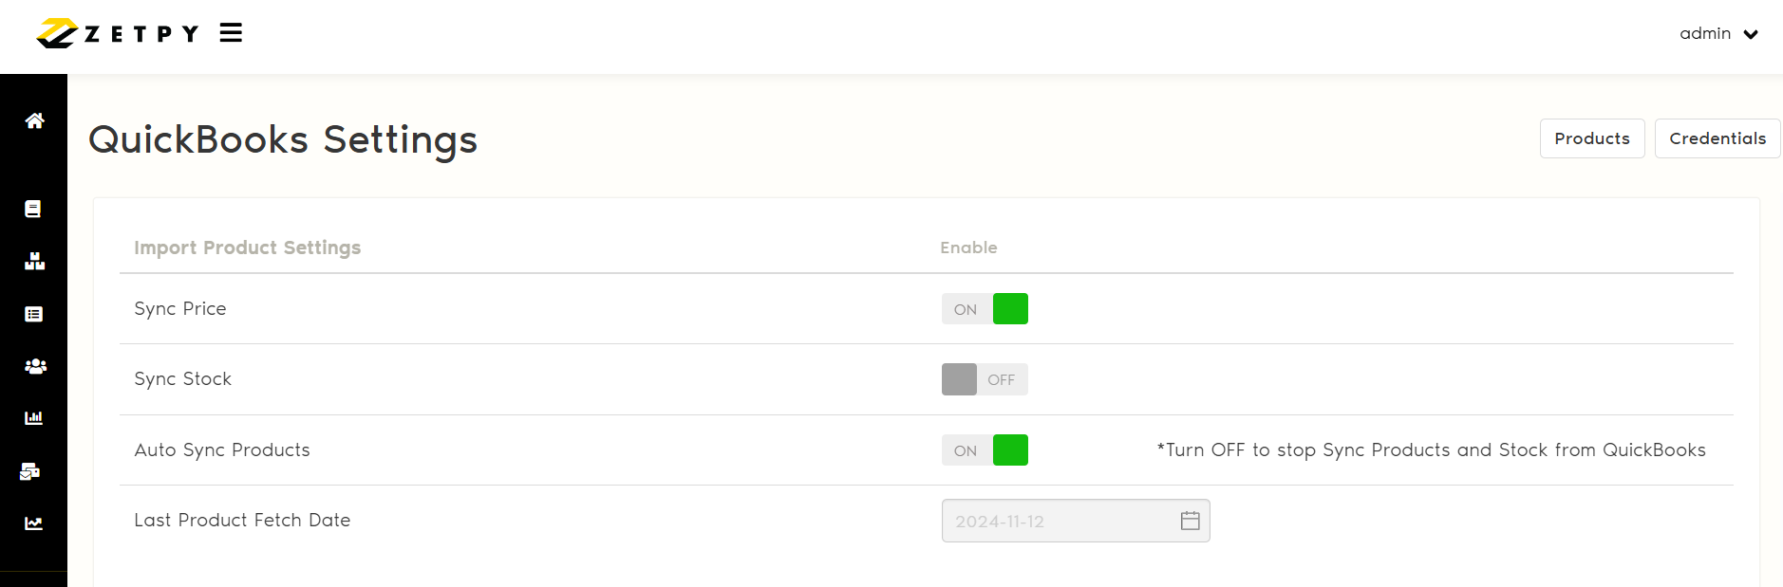Open the Credentials button
The height and width of the screenshot is (587, 1783).
pos(1717,138)
